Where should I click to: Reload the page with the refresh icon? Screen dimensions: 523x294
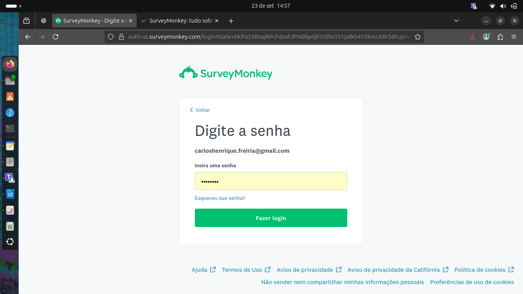(56, 37)
